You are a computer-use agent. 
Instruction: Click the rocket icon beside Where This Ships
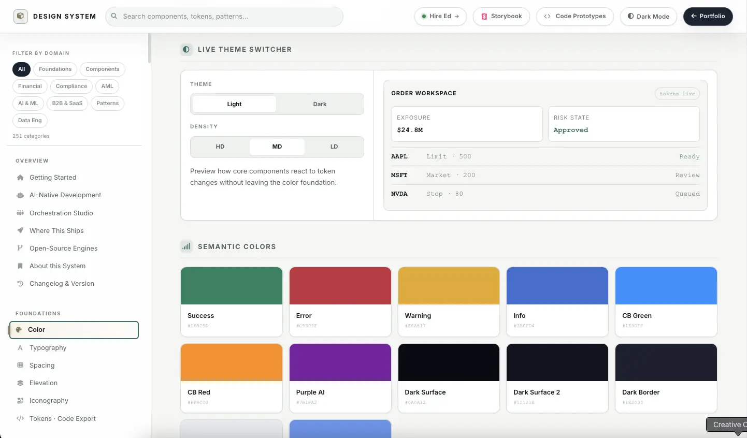[20, 230]
